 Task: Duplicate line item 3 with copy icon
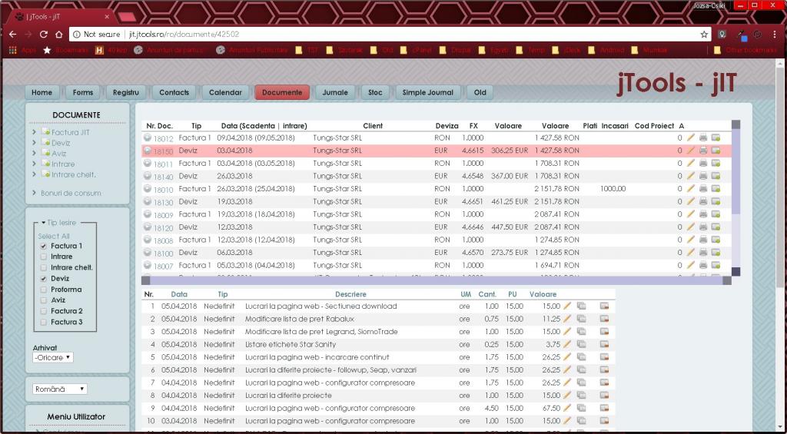(582, 332)
